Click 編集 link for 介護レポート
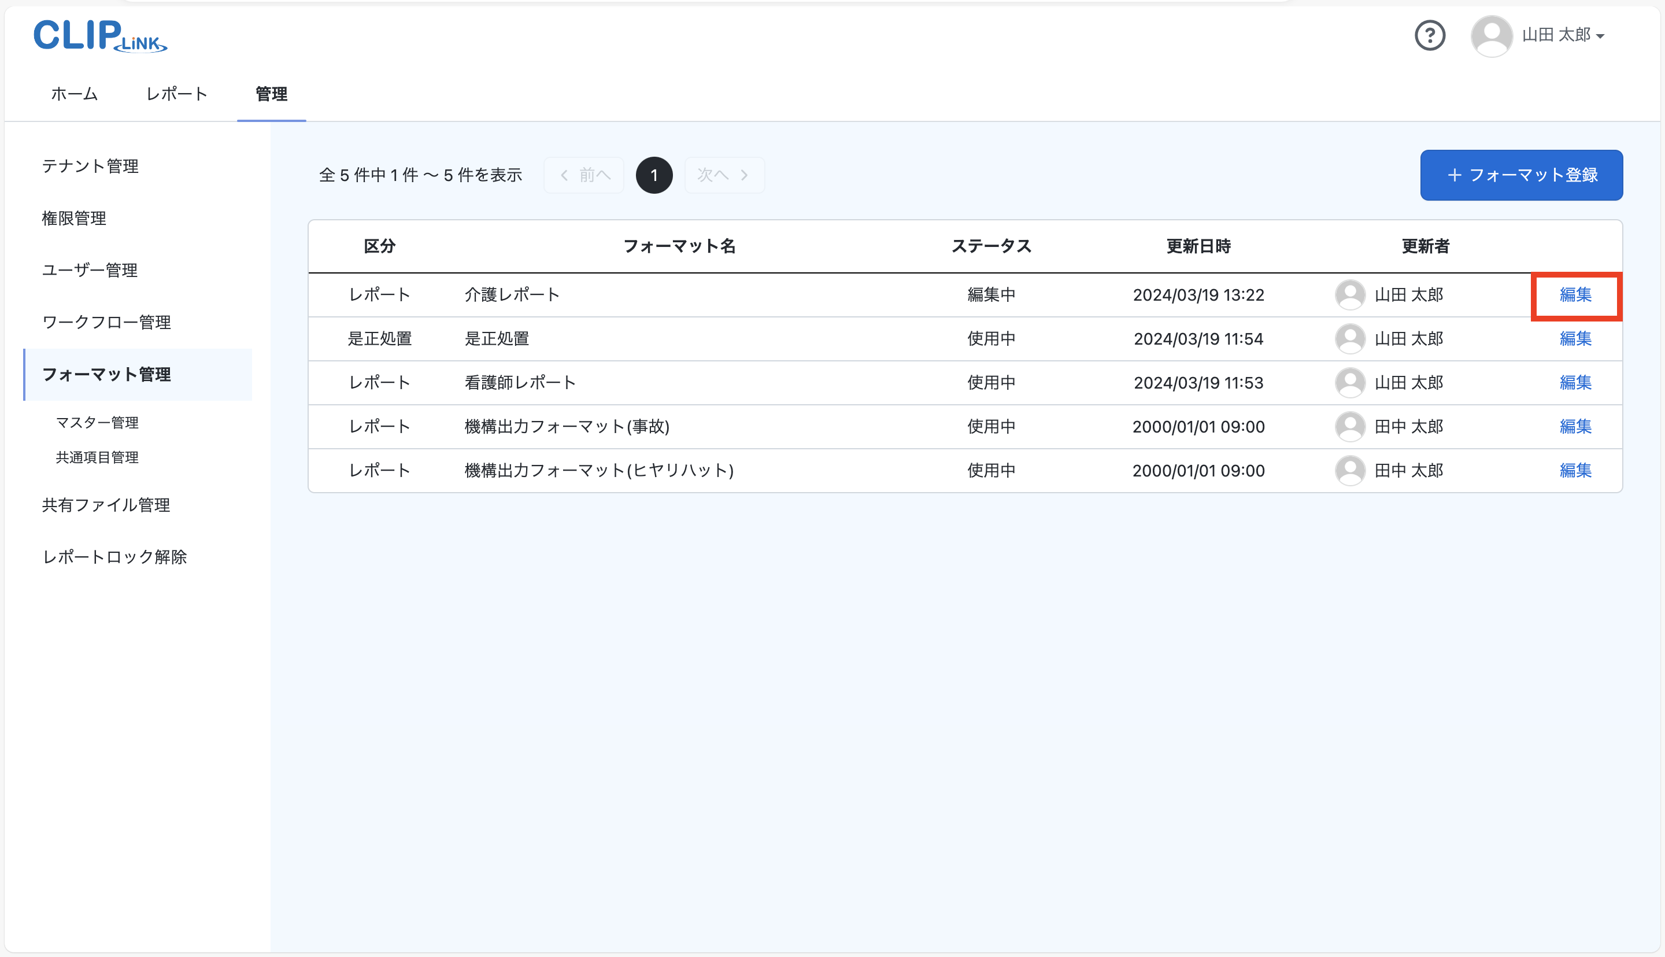The width and height of the screenshot is (1665, 957). coord(1575,294)
